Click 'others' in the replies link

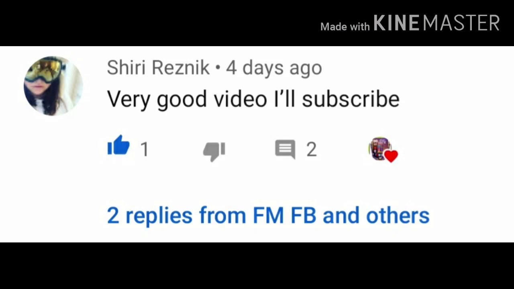pyautogui.click(x=398, y=216)
